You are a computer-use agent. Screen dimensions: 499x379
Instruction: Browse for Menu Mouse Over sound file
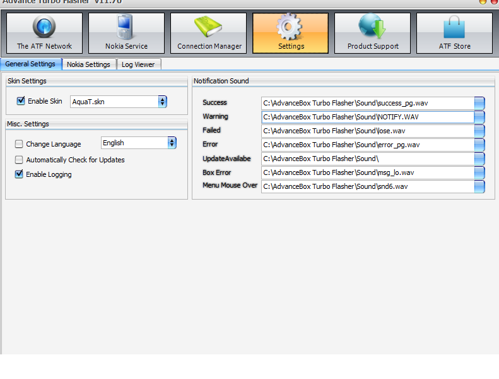[479, 186]
